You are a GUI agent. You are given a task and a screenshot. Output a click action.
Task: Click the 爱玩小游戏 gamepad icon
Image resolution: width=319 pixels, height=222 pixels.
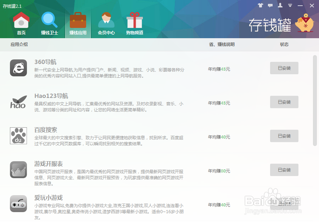[18, 204]
